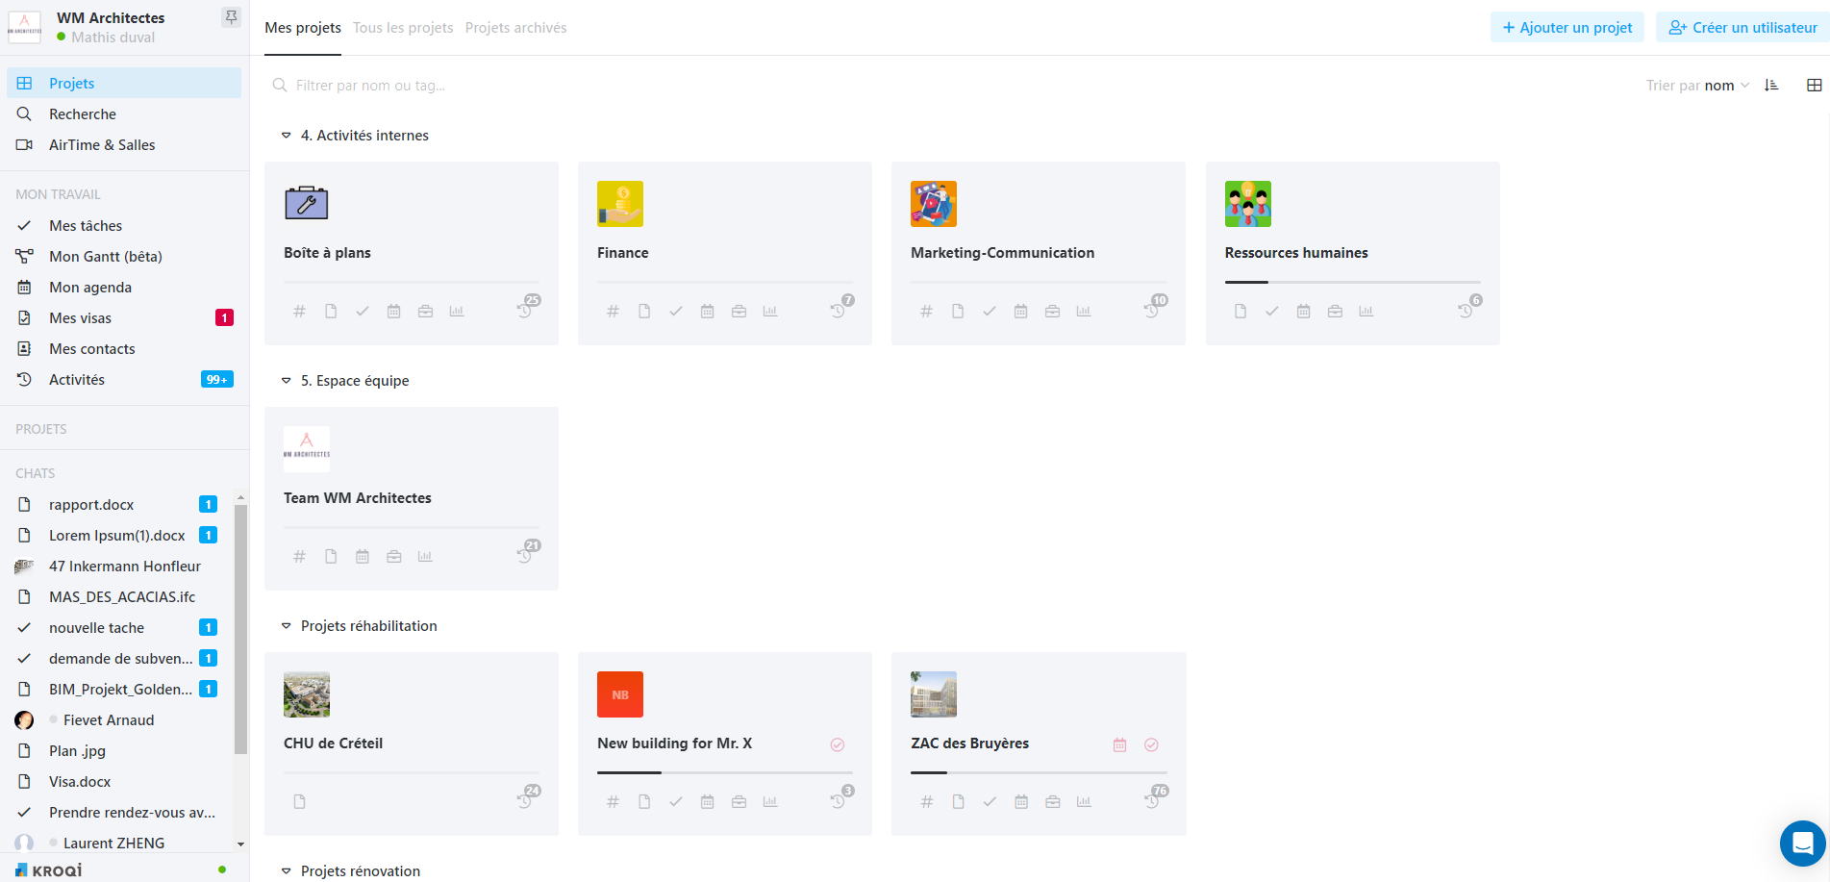Pin the WM Architectes workspace panel
Viewport: 1830px width, 882px height.
(x=231, y=16)
